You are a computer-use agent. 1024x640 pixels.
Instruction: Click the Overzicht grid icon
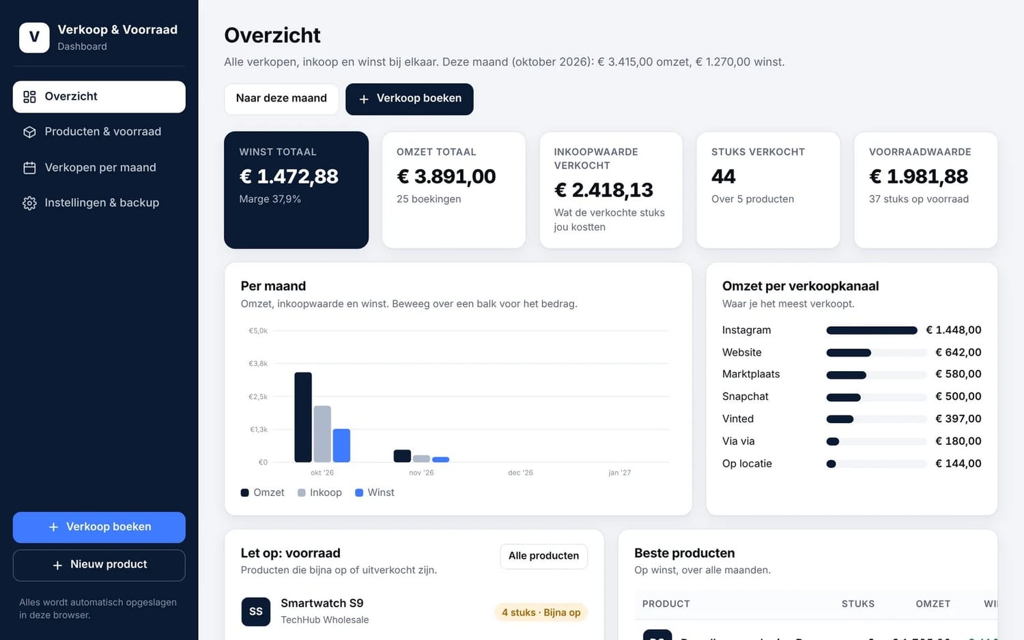point(29,97)
